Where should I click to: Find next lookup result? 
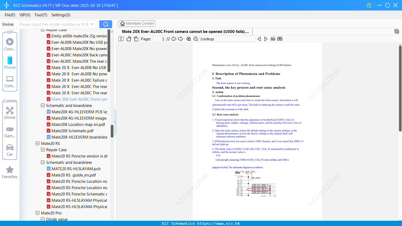point(266,39)
